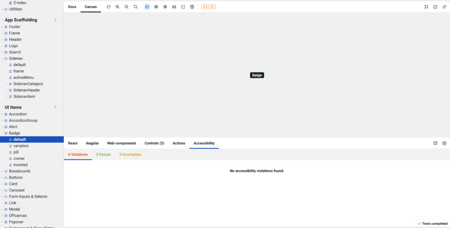Open the Controls (5) tab
450x228 pixels.
pos(154,143)
